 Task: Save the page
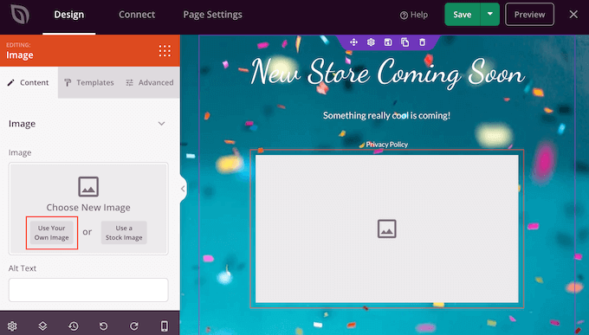(462, 15)
